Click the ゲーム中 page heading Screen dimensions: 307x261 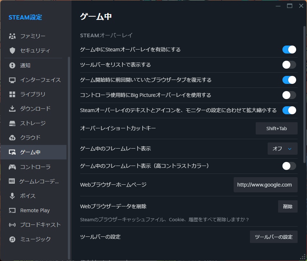coord(96,16)
